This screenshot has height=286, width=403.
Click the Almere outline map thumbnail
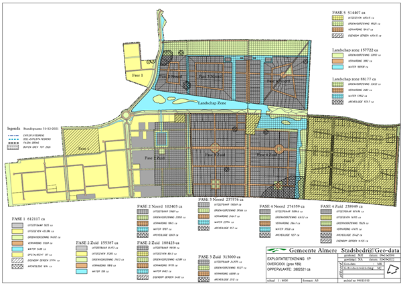384,269
